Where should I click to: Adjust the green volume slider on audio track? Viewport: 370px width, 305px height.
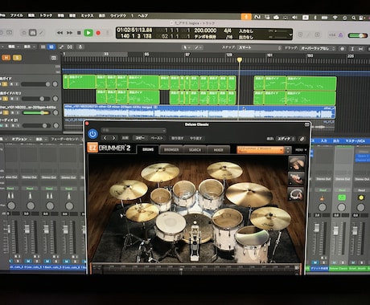pyautogui.click(x=36, y=112)
